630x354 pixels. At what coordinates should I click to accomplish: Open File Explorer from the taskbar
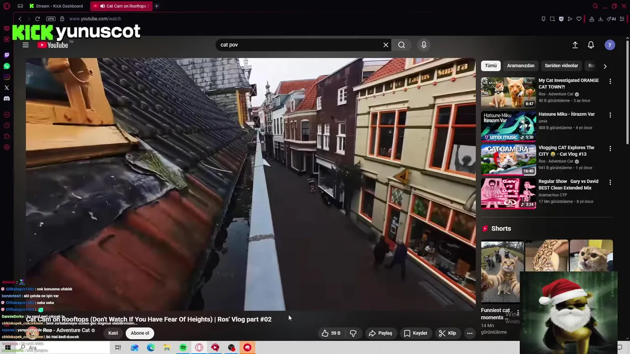[x=167, y=348]
